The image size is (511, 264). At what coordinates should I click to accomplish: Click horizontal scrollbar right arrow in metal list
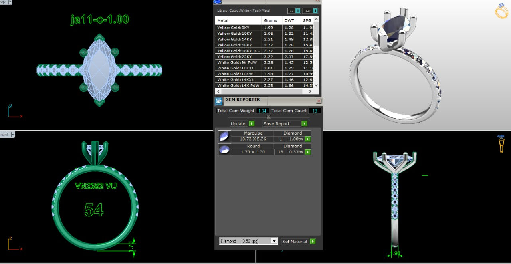click(310, 91)
